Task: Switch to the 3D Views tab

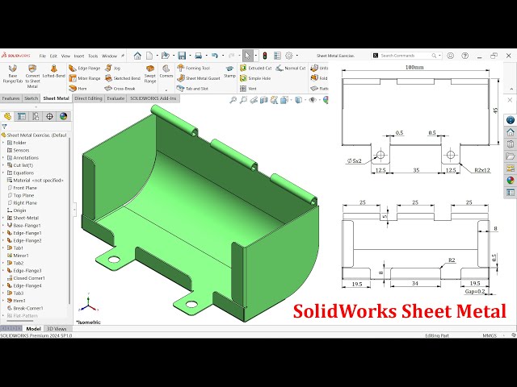Action: (x=57, y=329)
